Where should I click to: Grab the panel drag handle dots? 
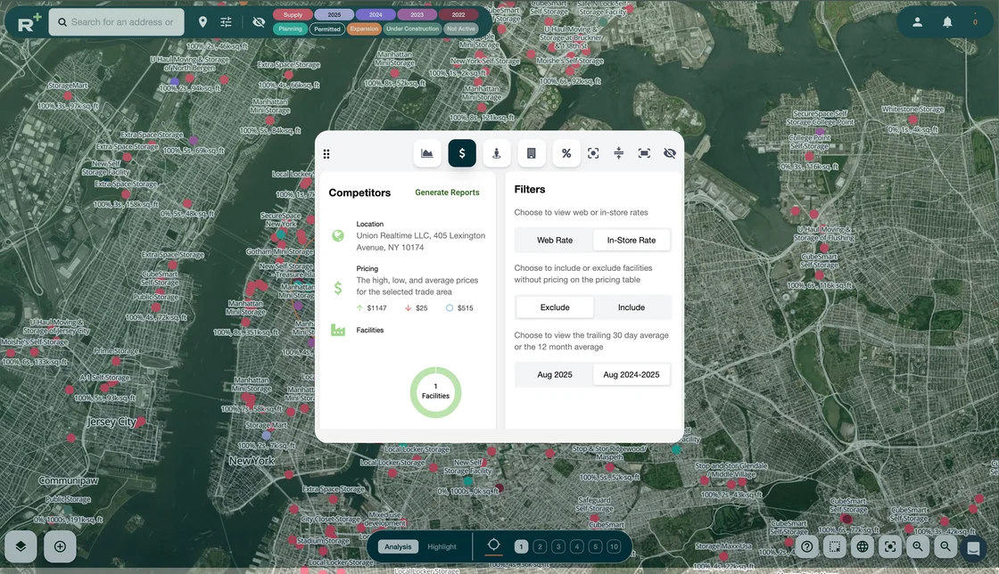(326, 154)
